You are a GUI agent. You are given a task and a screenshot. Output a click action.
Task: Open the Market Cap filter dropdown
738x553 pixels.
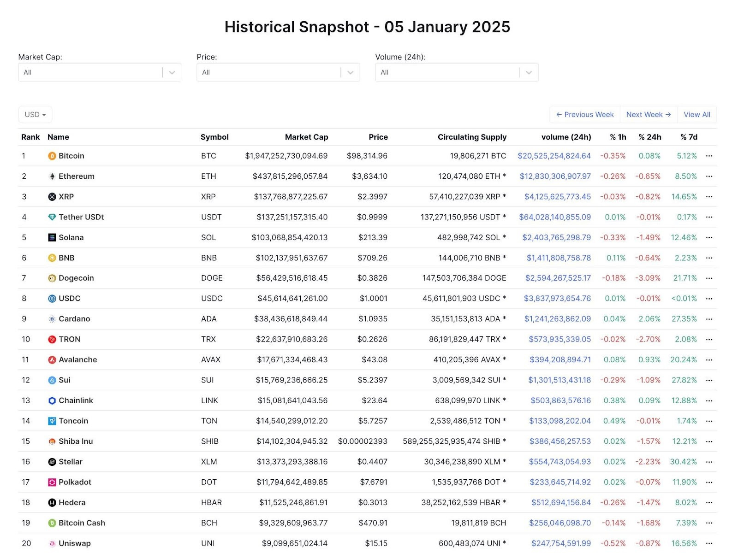click(x=100, y=72)
